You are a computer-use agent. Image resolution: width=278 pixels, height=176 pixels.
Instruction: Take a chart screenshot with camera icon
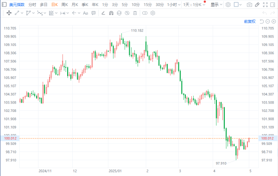(249, 5)
